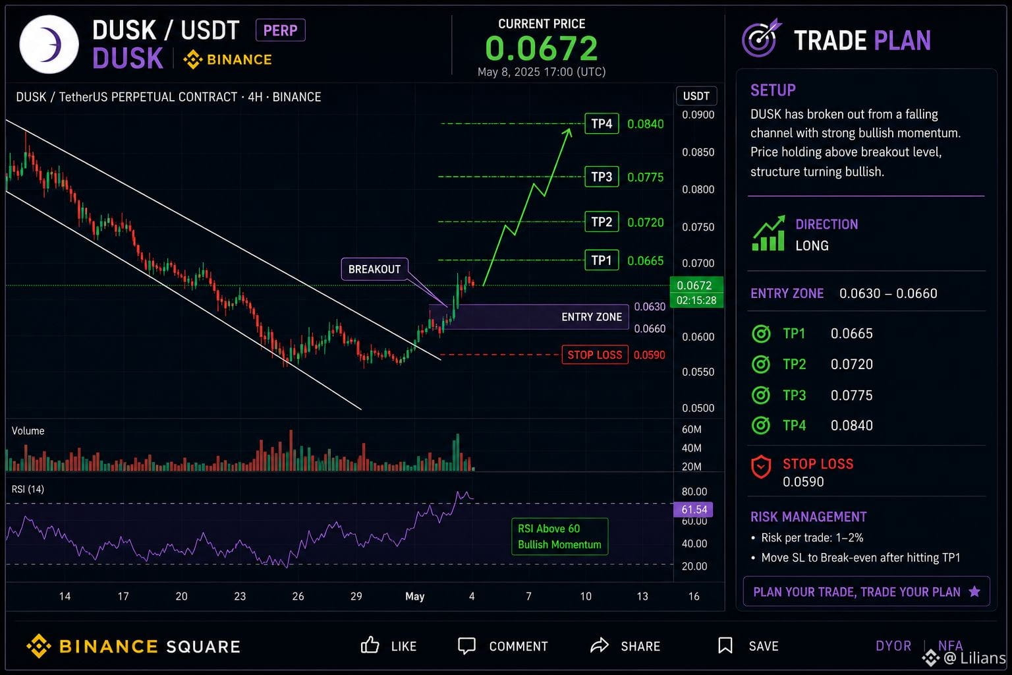Image resolution: width=1012 pixels, height=675 pixels.
Task: Click the red shield icon beside STOP LOSS
Action: (x=761, y=467)
